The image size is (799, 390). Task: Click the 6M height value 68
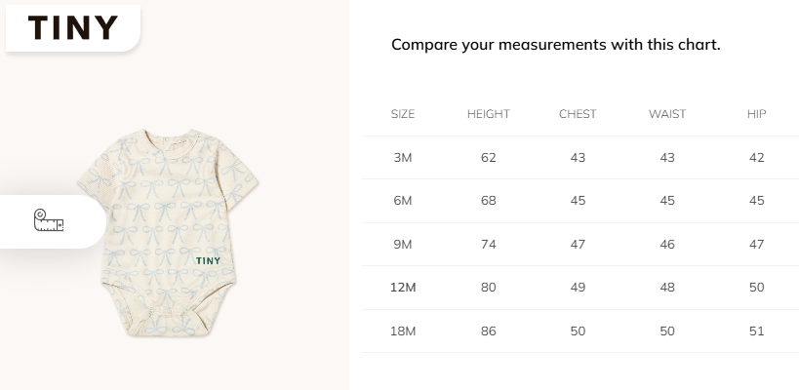pyautogui.click(x=489, y=201)
